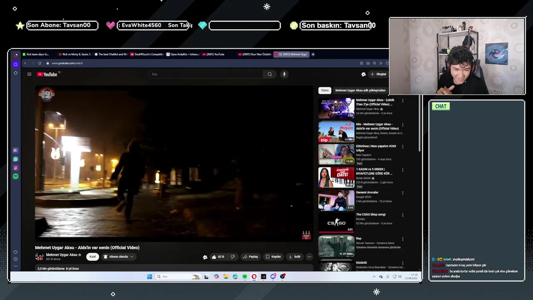Open WhatsApp in Opera sidebar
Screen dimensions: 533x300
coord(15,159)
